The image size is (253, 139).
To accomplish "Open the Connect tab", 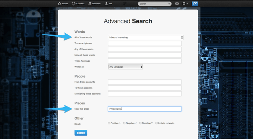I will (78, 4).
